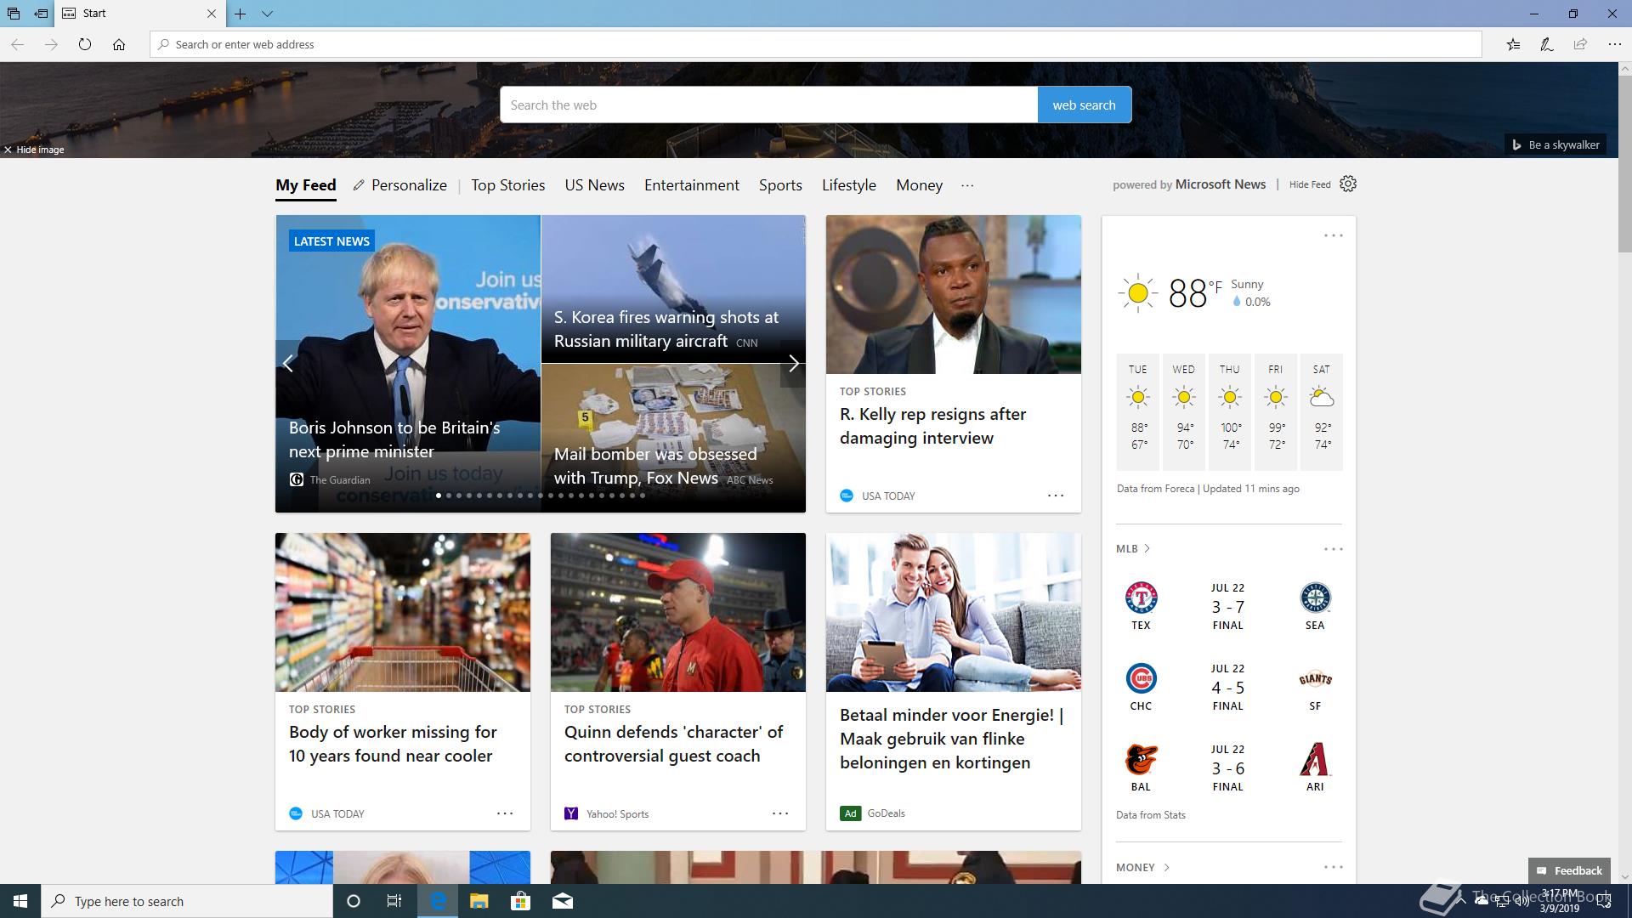Open Body of worker missing article
Viewport: 1632px width, 918px height.
coord(393,744)
